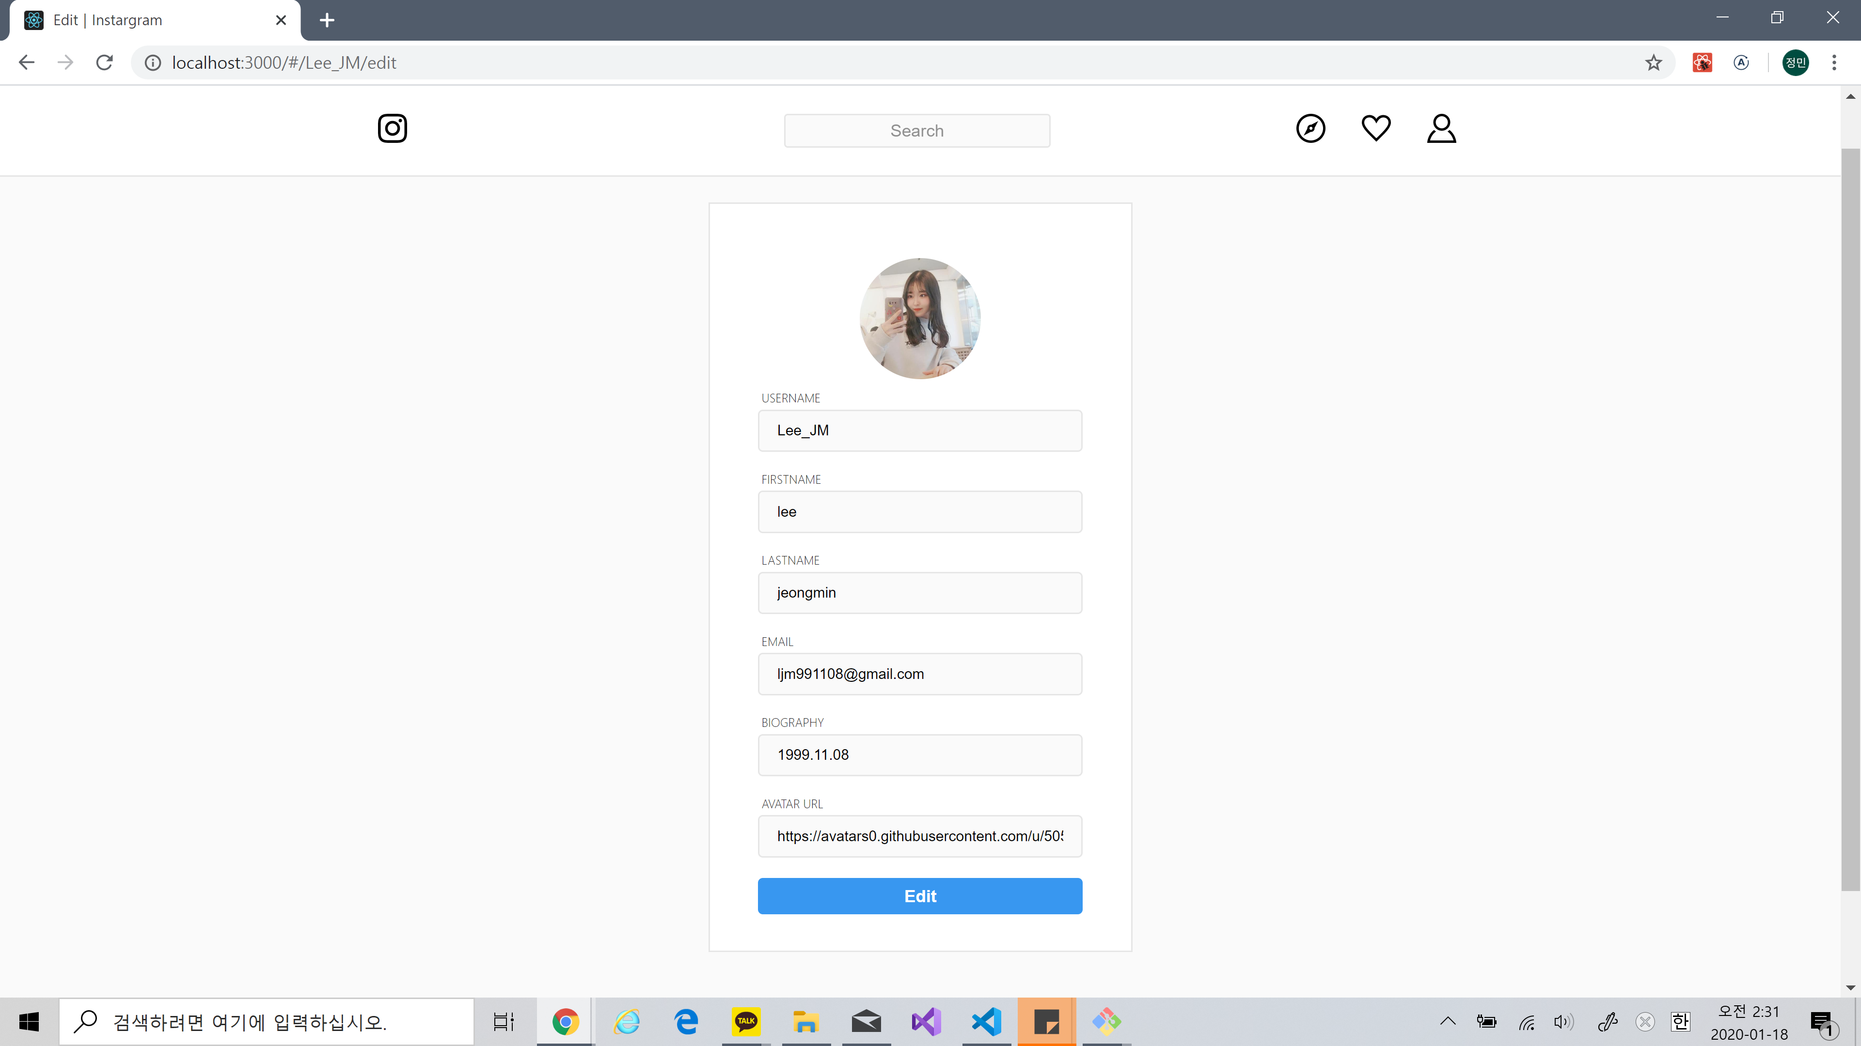Click the Task View icon in the taskbar
The width and height of the screenshot is (1861, 1046).
point(504,1021)
